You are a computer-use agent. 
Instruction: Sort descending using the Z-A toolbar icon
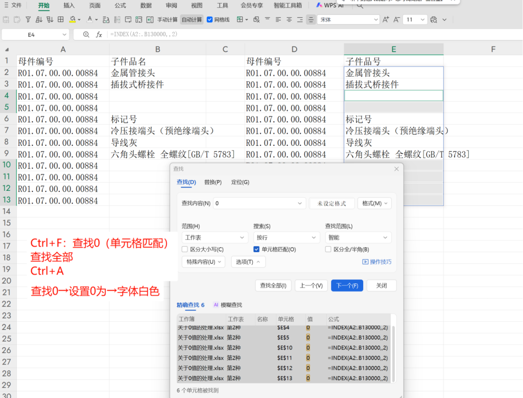tap(50, 20)
